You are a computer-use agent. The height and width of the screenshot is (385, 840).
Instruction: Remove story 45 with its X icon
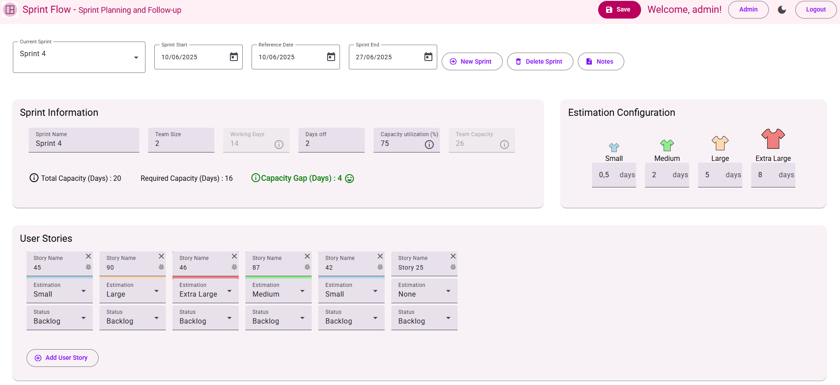coord(88,256)
